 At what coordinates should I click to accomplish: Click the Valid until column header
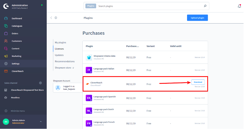click(x=176, y=46)
